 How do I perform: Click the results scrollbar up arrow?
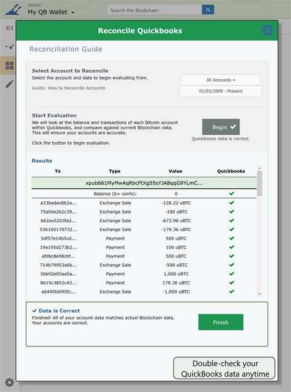[259, 168]
